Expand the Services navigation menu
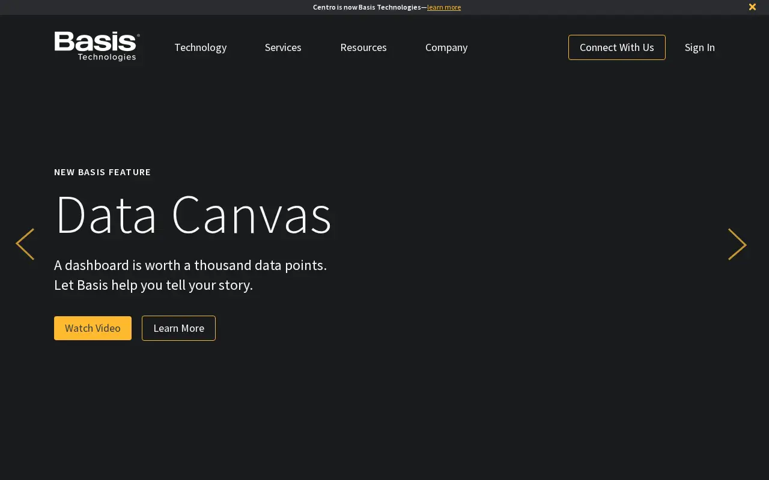Viewport: 769px width, 480px height. pos(283,47)
